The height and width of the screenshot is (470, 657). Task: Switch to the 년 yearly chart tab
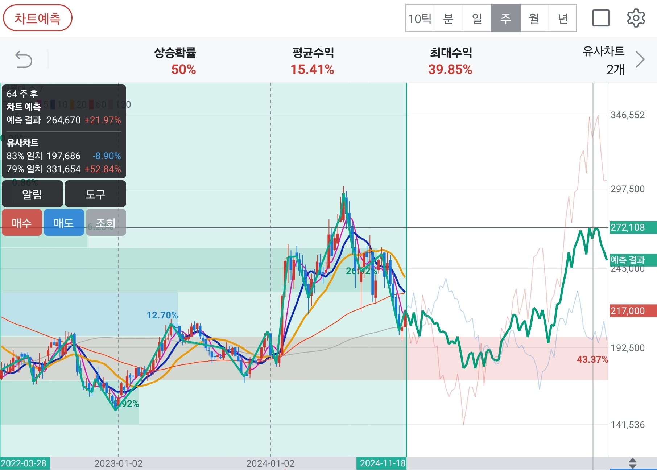pos(563,18)
